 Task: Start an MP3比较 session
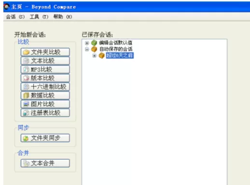point(45,69)
